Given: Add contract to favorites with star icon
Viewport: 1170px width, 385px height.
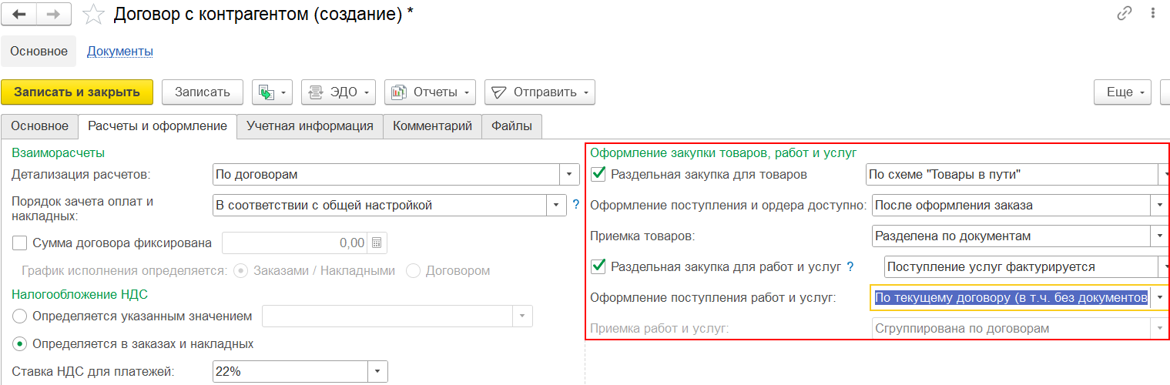Looking at the screenshot, I should tap(93, 14).
